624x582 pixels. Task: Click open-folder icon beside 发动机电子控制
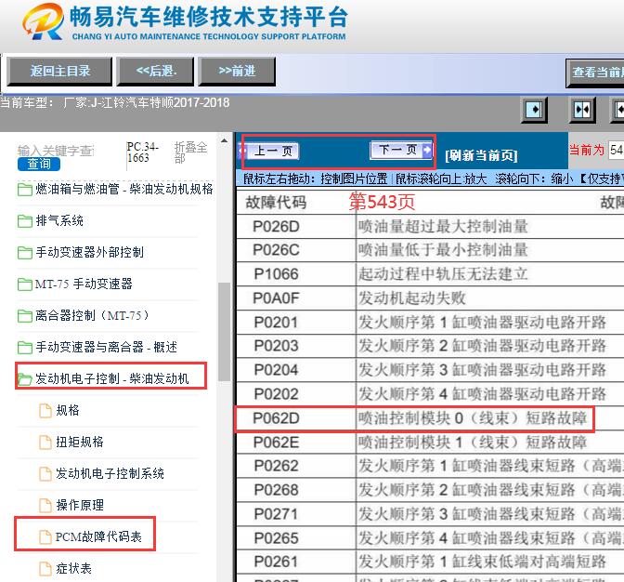tap(25, 378)
